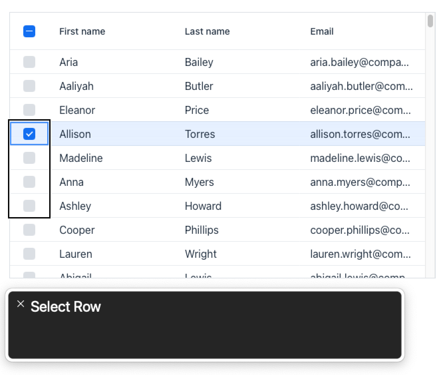445x375 pixels.
Task: Sort by the First name column header
Action: (82, 31)
